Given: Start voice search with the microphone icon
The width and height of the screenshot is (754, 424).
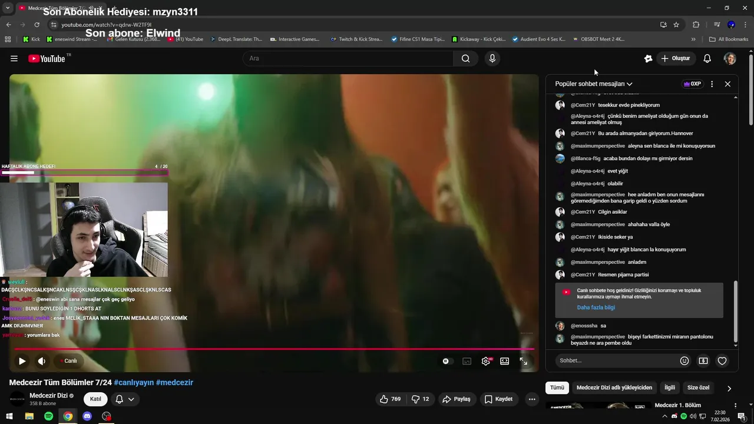Looking at the screenshot, I should [492, 58].
